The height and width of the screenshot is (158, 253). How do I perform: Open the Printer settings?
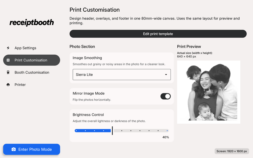pyautogui.click(x=32, y=85)
